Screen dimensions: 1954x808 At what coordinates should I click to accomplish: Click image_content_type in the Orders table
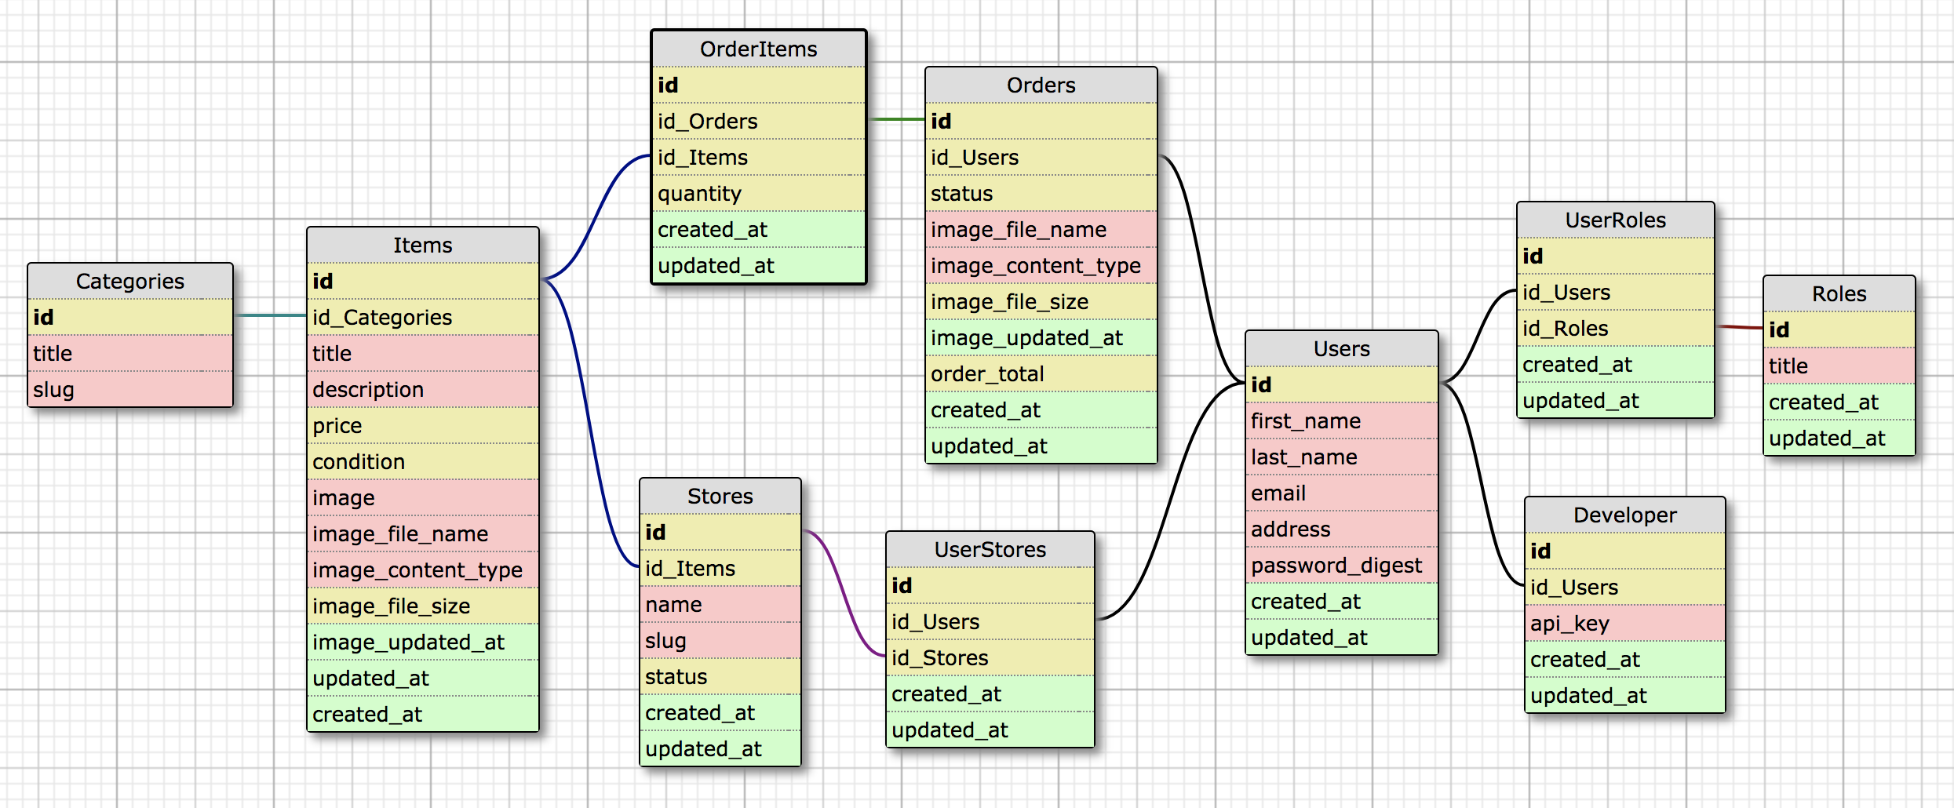tap(1041, 265)
